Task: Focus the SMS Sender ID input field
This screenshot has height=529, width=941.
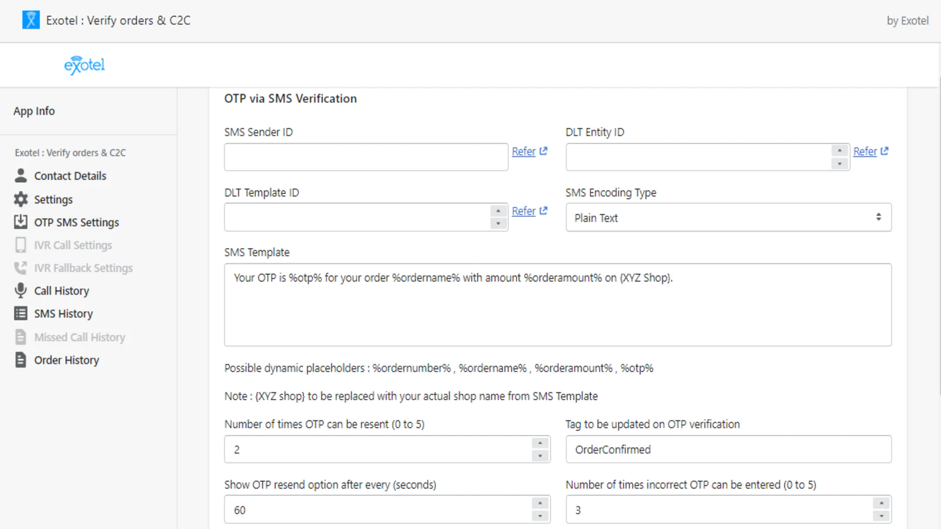Action: (x=366, y=157)
